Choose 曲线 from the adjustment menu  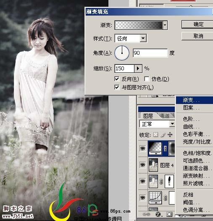195,127
